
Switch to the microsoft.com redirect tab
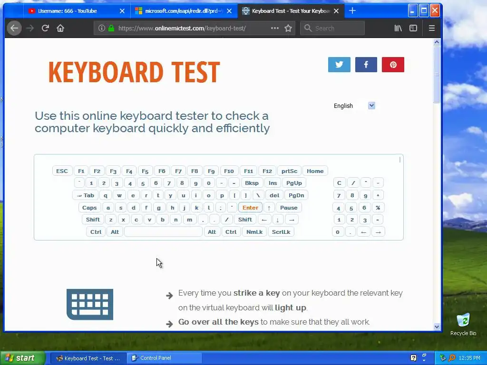tap(184, 11)
